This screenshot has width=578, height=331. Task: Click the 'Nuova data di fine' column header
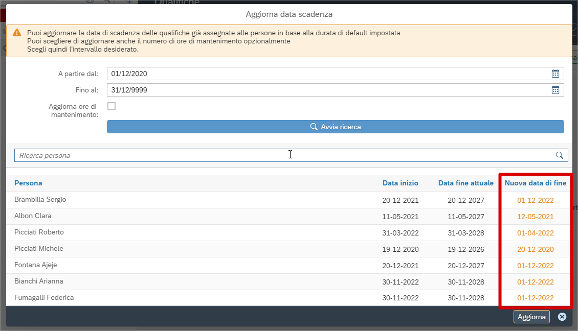click(535, 183)
